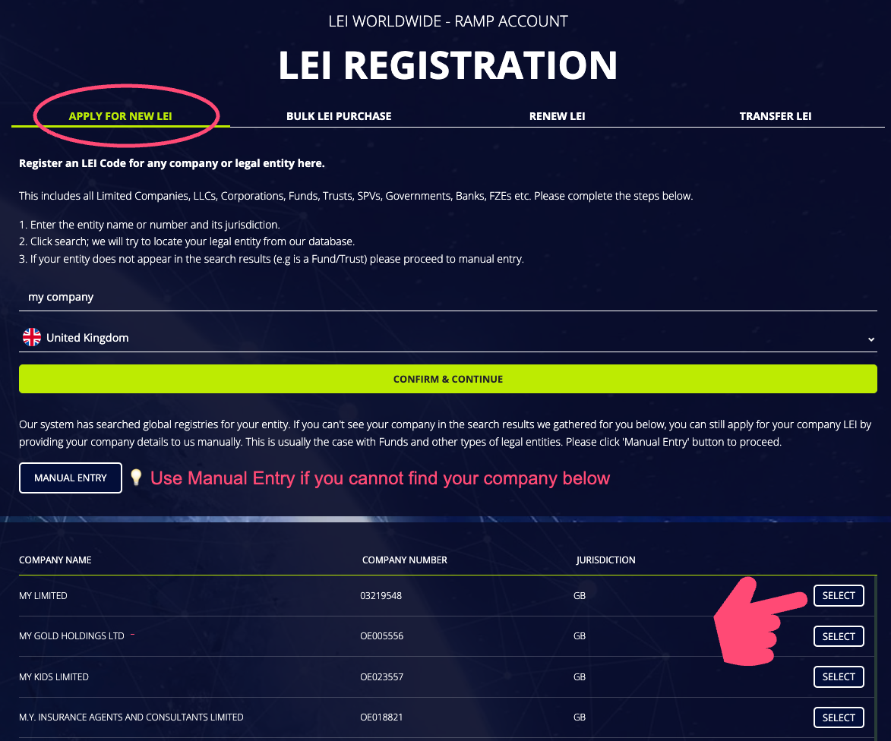Viewport: 891px width, 741px height.
Task: Open the United Kingdom jurisdiction selector
Action: tap(448, 338)
